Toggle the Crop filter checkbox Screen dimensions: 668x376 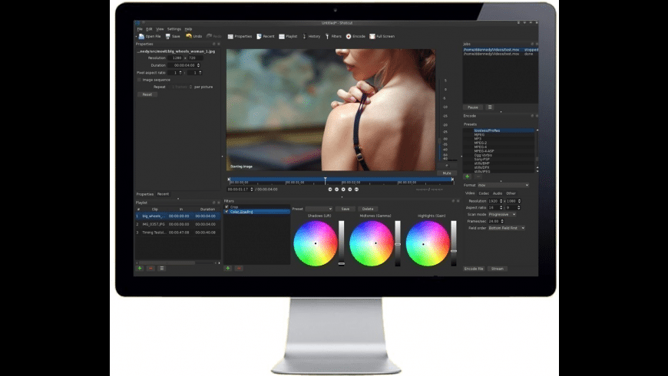click(227, 206)
